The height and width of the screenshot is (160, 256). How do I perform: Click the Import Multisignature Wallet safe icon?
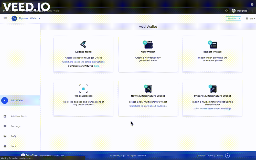coord(212,89)
